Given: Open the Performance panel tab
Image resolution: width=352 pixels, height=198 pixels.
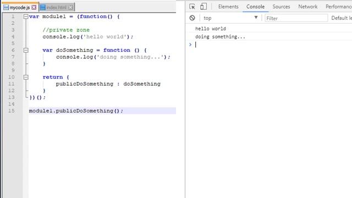Looking at the screenshot, I should tap(339, 7).
